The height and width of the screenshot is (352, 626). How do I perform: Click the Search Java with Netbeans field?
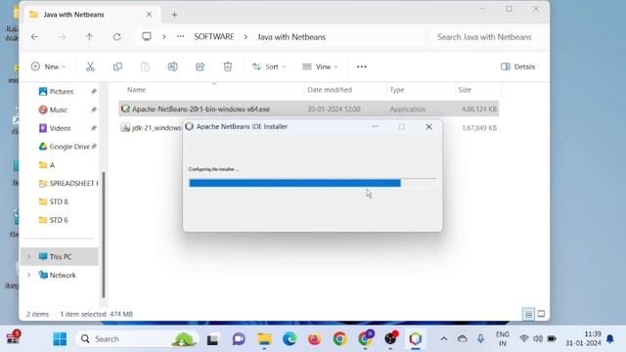tap(484, 37)
